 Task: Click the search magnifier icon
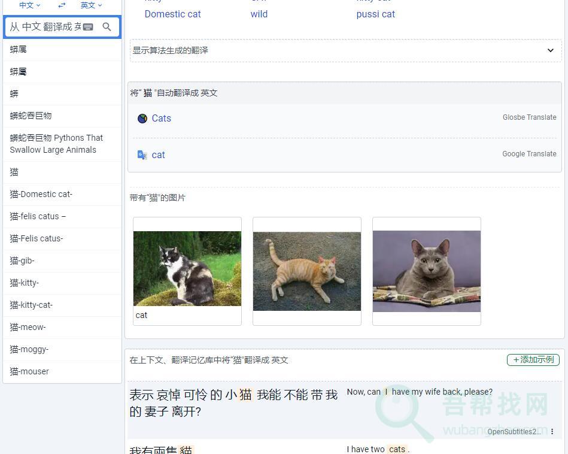coord(107,26)
